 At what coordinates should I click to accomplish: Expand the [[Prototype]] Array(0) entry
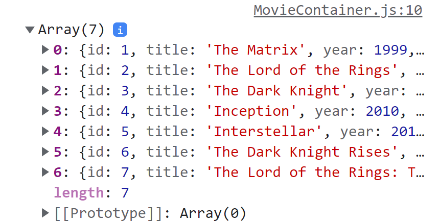point(45,213)
